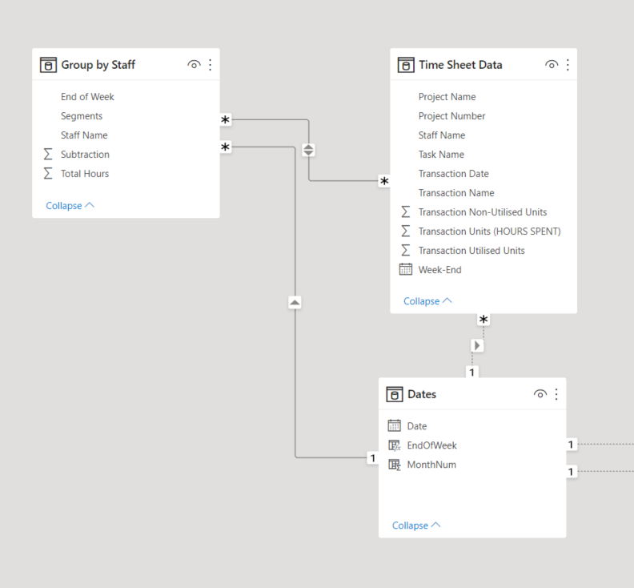634x588 pixels.
Task: Open more options for Dates table
Action: [x=556, y=394]
